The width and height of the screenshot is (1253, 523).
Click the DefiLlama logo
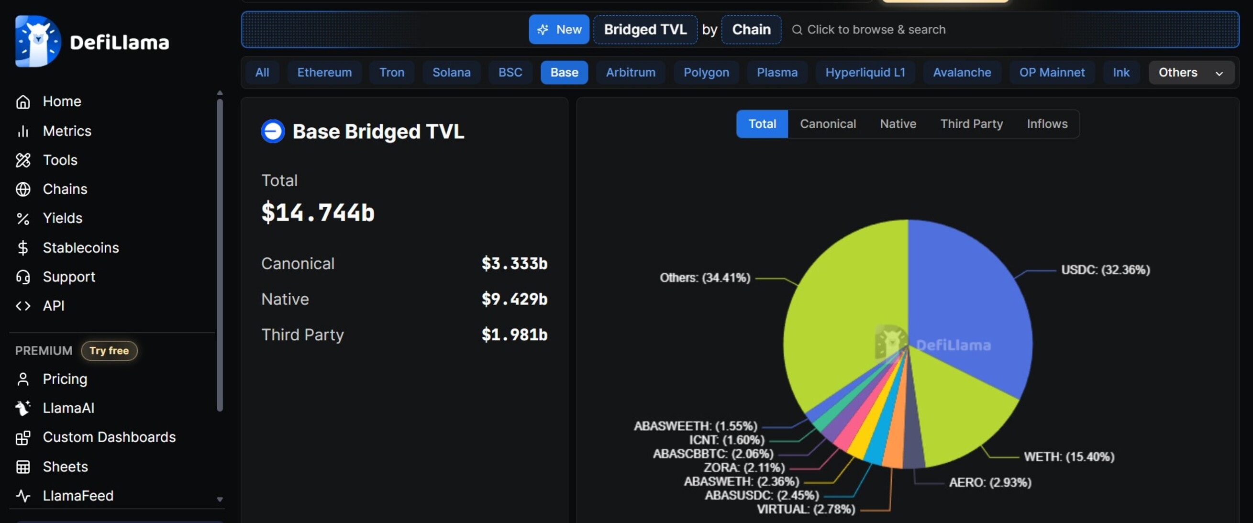91,41
